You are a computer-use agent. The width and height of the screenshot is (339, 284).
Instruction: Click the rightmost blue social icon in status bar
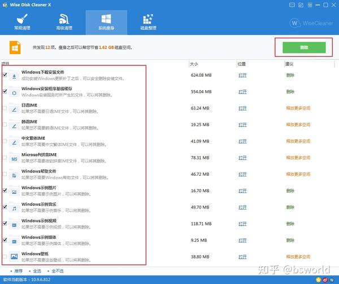(332, 279)
